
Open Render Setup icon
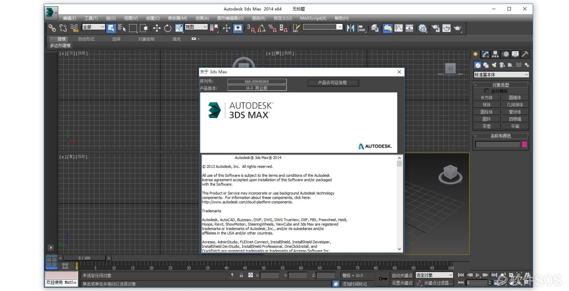pos(436,28)
